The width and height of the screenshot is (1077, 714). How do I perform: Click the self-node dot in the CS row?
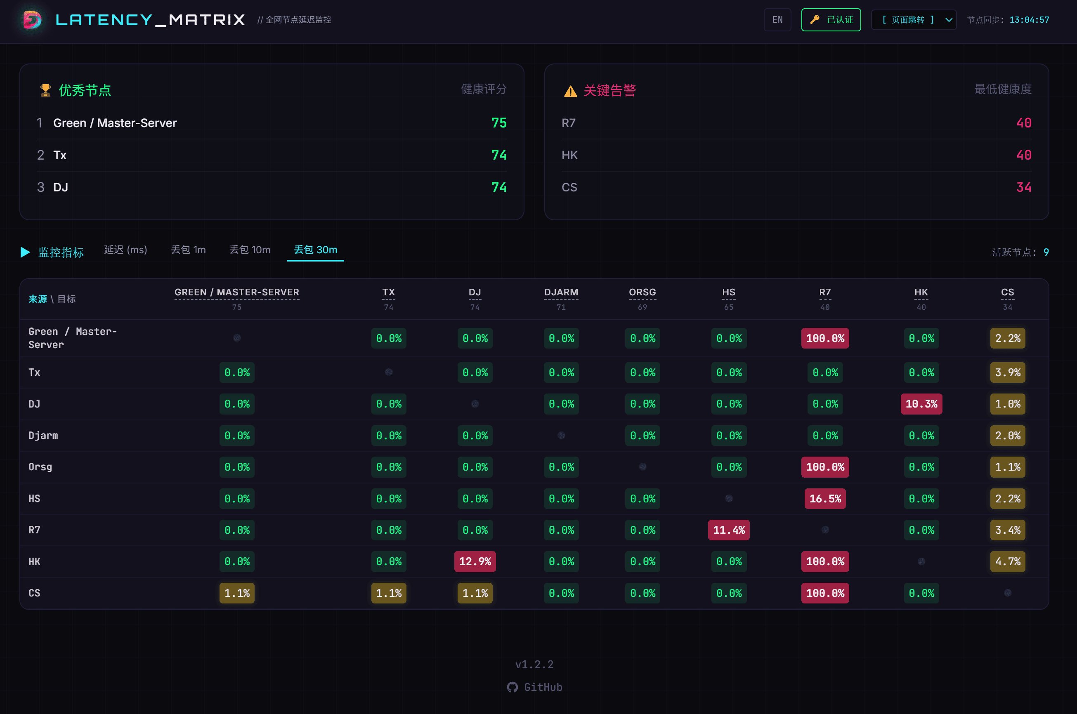click(x=1008, y=593)
